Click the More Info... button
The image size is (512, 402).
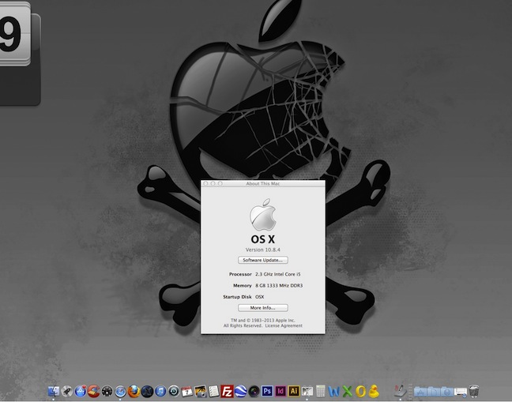pyautogui.click(x=263, y=308)
